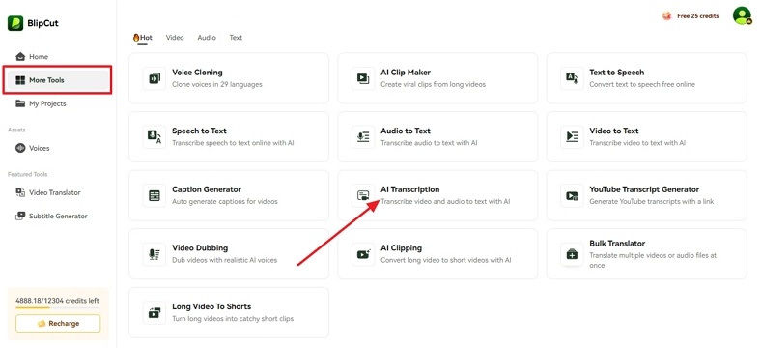The image size is (761, 348).
Task: Open the Text to Speech title
Action: [x=617, y=72]
